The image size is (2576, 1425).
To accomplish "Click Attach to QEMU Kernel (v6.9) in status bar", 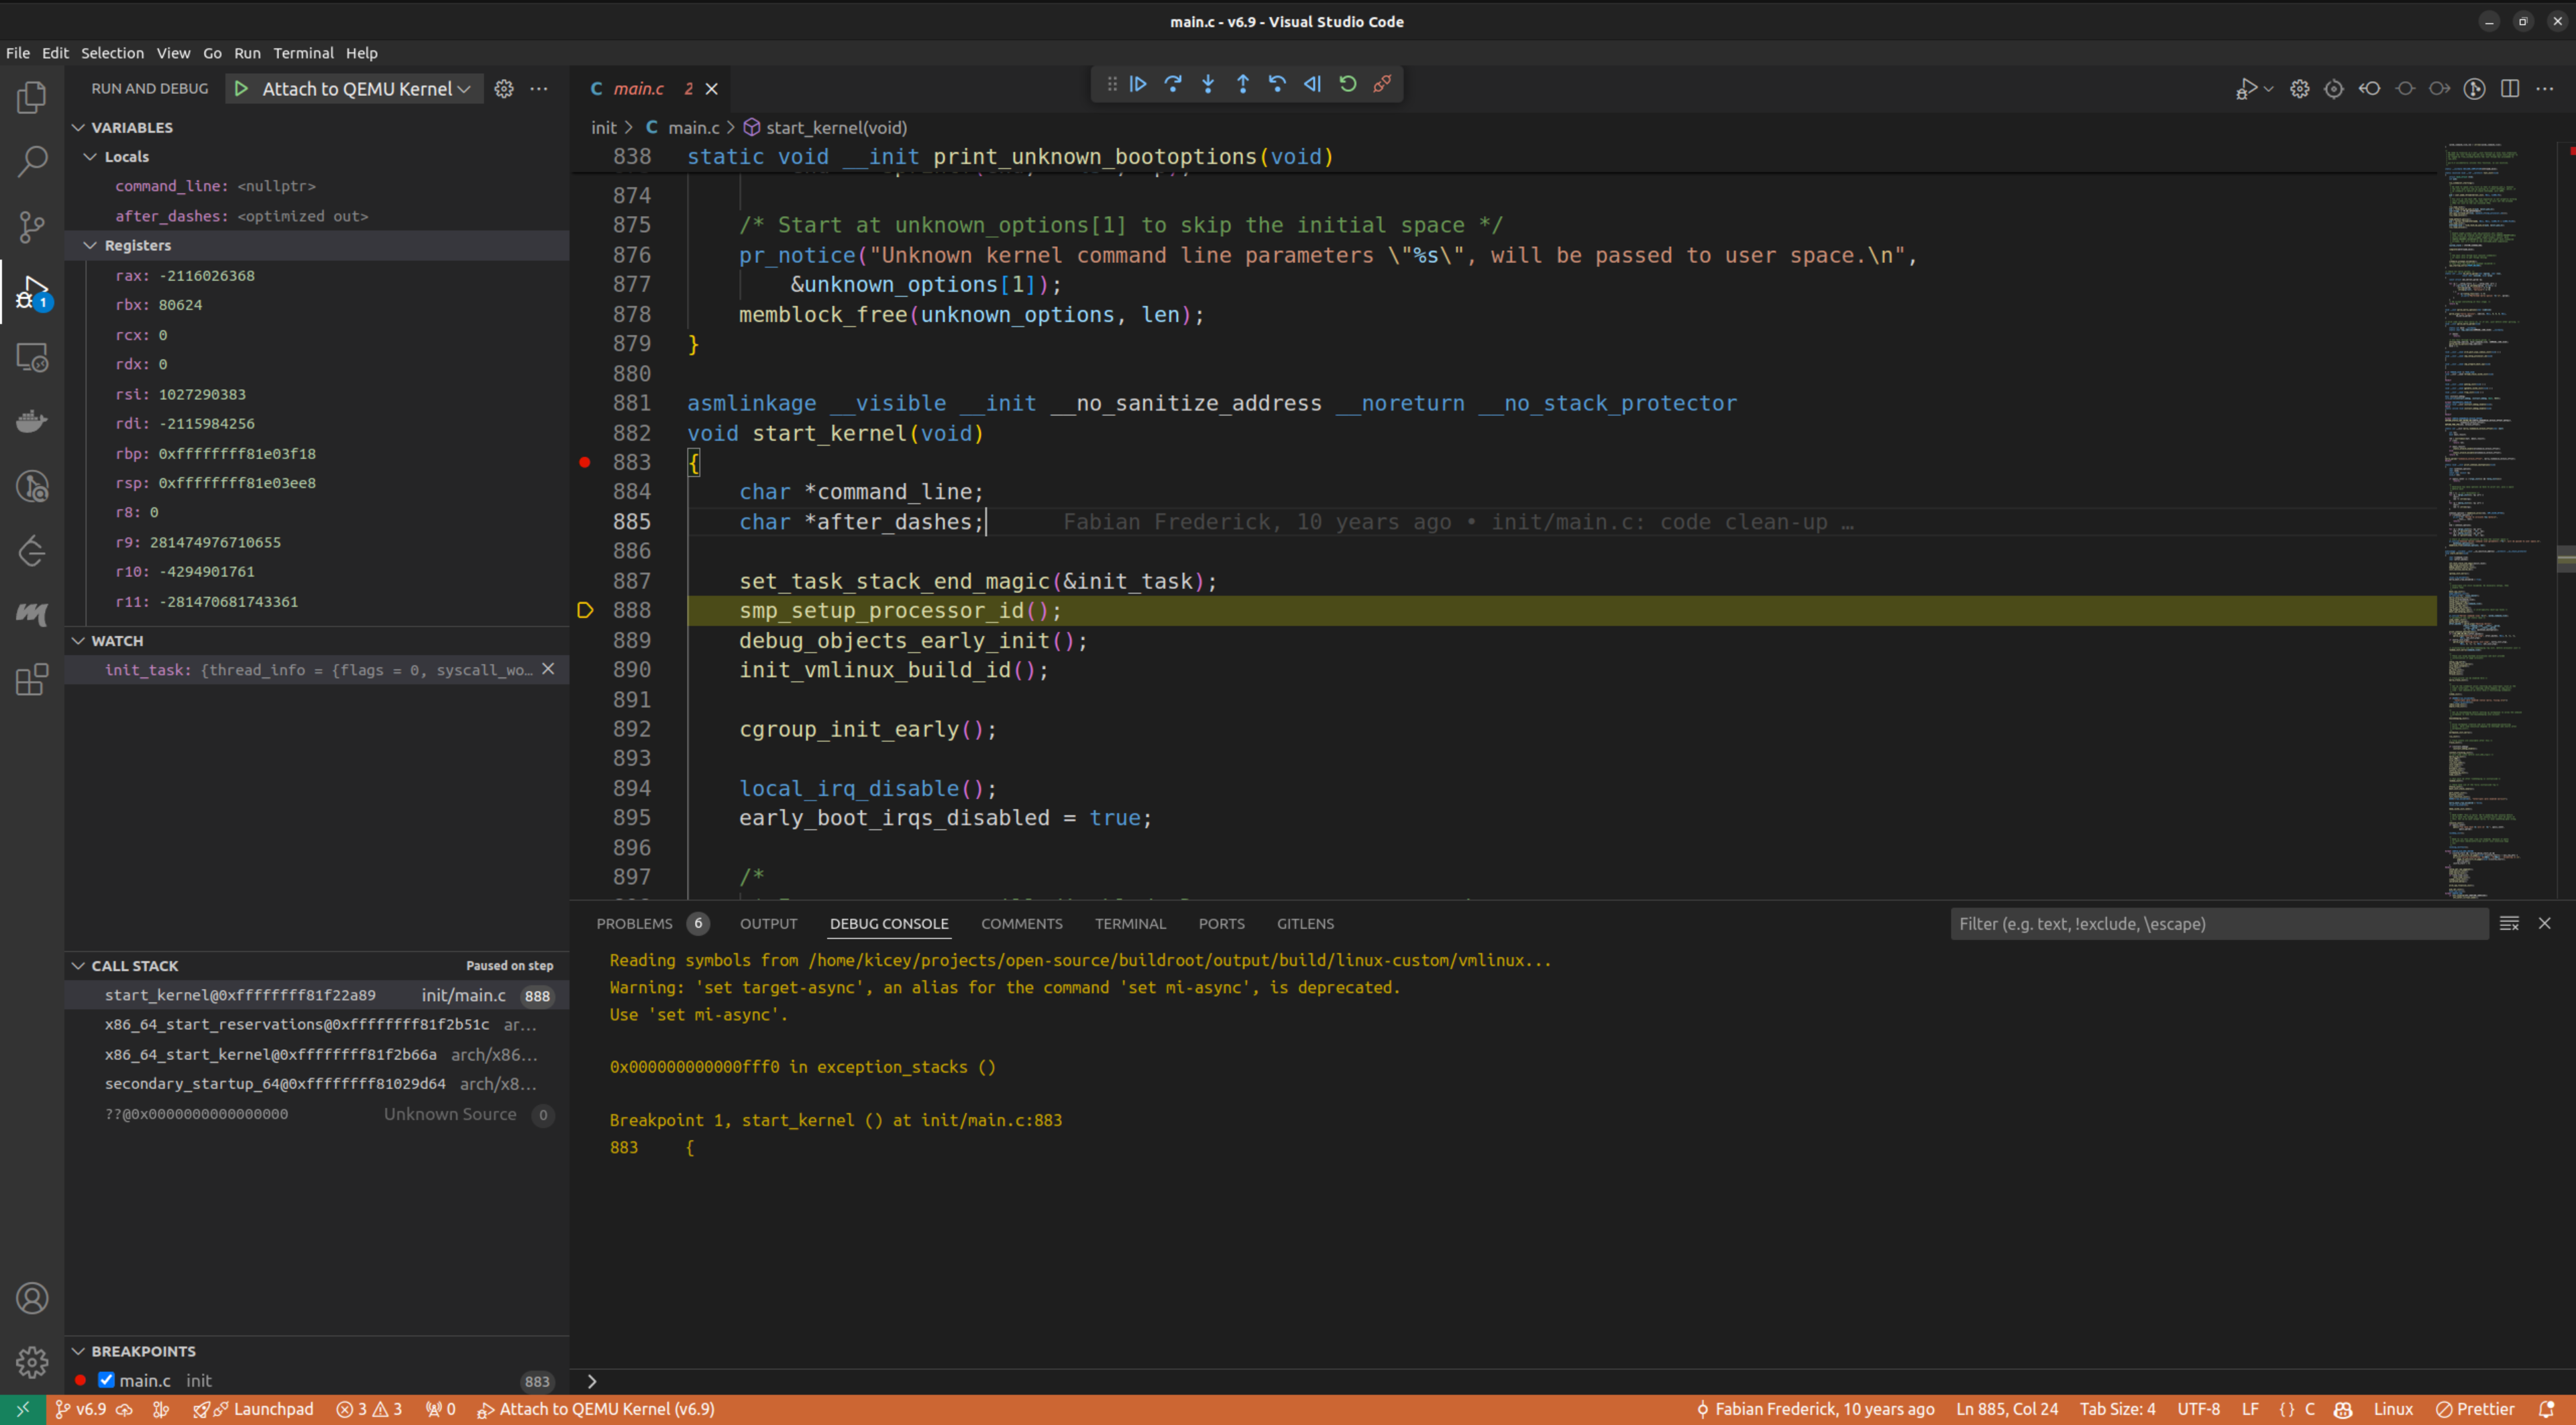I will tap(596, 1409).
